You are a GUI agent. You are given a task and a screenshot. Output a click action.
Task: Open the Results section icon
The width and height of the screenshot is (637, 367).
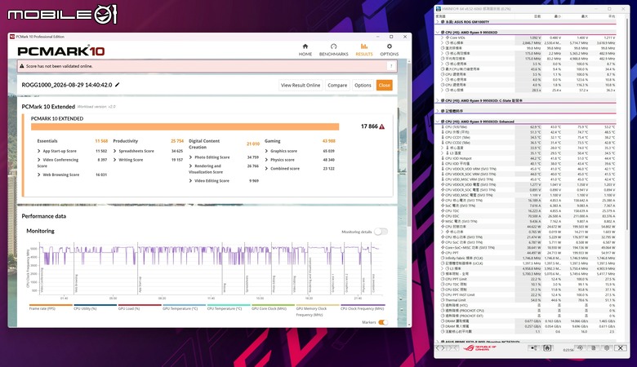(364, 46)
